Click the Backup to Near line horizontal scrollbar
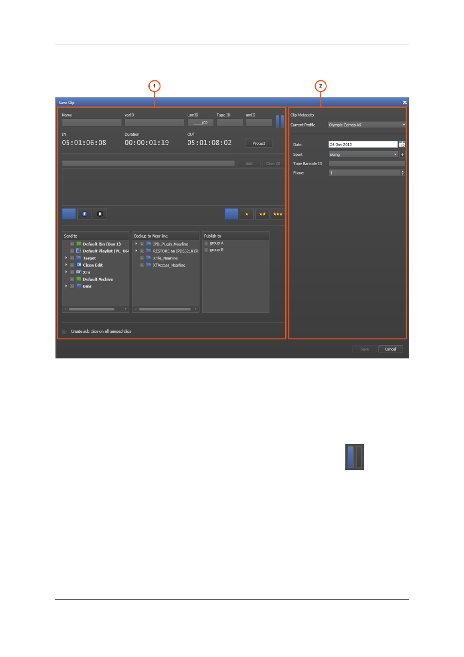Image resolution: width=464 pixels, height=657 pixels. tap(165, 309)
